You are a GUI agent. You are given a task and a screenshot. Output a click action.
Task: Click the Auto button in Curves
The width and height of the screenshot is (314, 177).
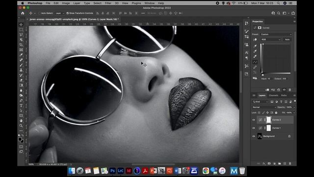click(287, 39)
